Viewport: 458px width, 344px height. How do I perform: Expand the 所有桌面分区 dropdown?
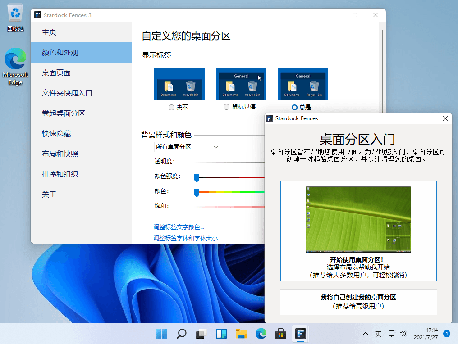click(187, 147)
